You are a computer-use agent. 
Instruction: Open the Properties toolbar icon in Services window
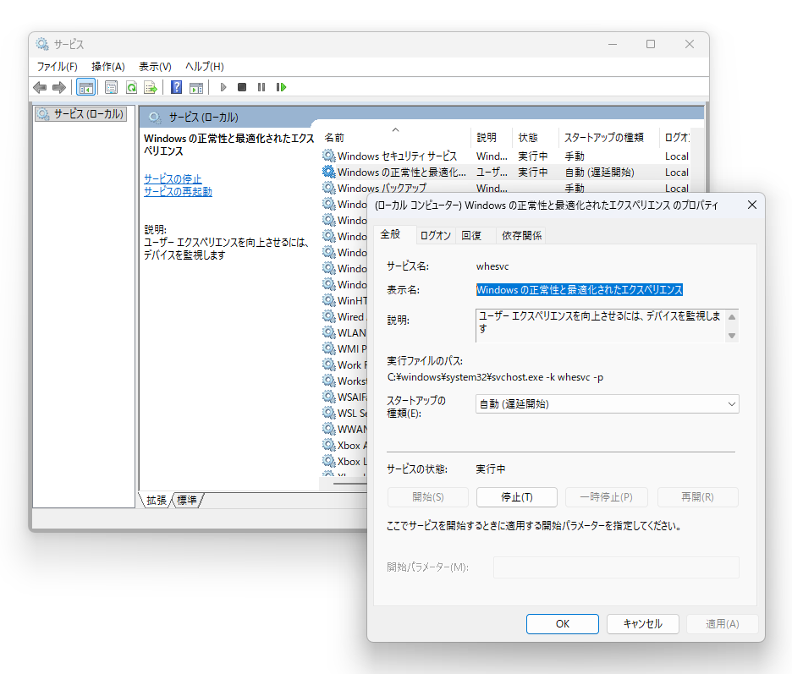(x=111, y=87)
